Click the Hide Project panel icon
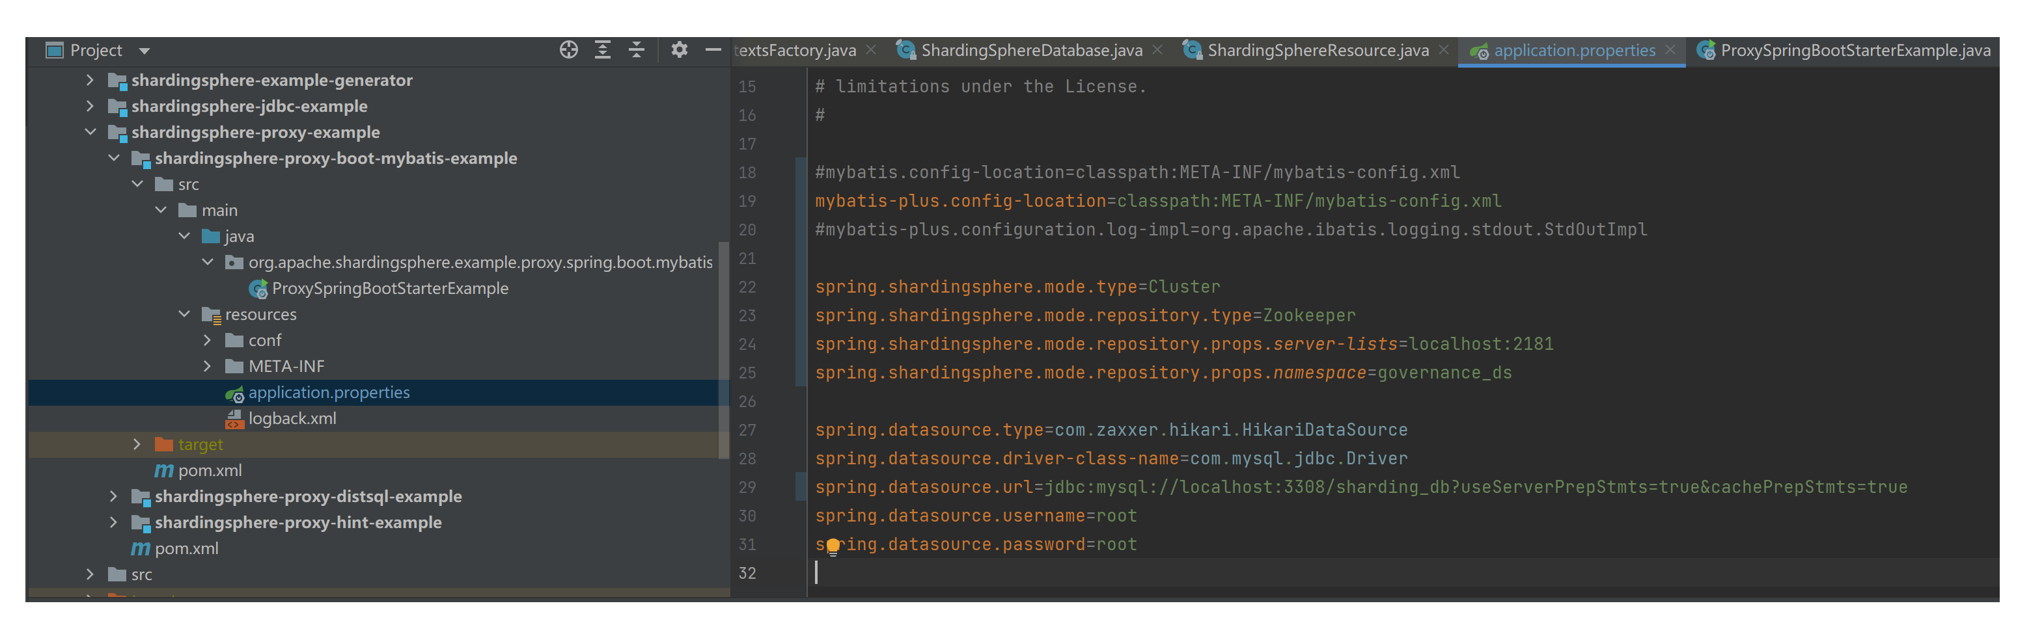This screenshot has width=2044, height=623. point(713,49)
